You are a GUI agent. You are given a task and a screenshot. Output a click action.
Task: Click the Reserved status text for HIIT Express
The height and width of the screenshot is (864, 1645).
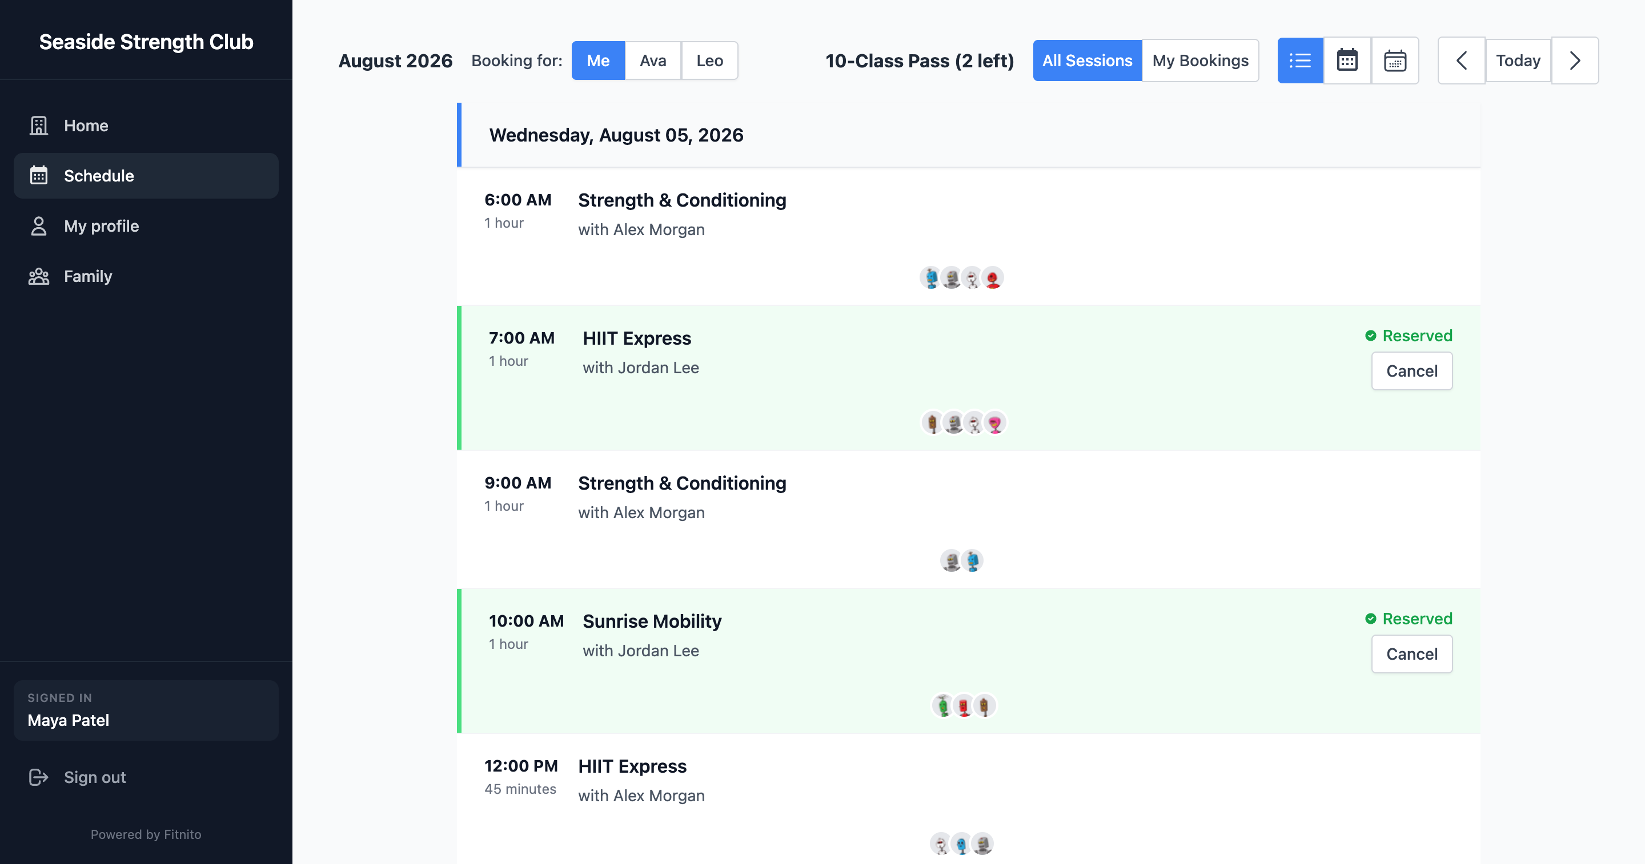point(1417,336)
